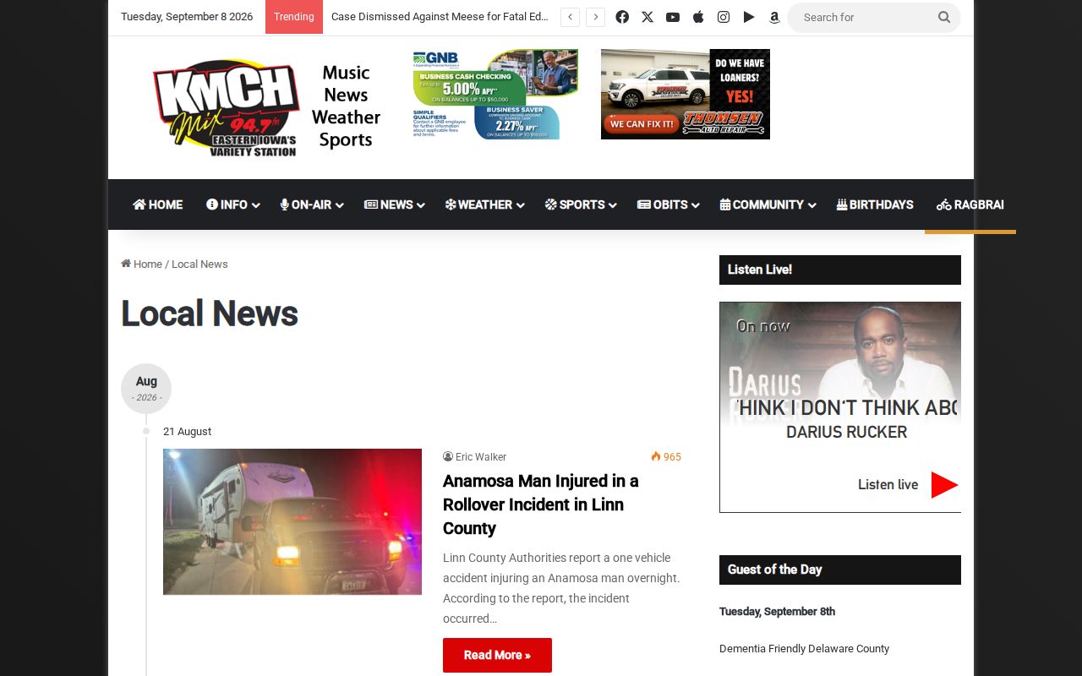1082x676 pixels.
Task: Open Dementia Friendly Delaware County link
Action: pos(804,649)
